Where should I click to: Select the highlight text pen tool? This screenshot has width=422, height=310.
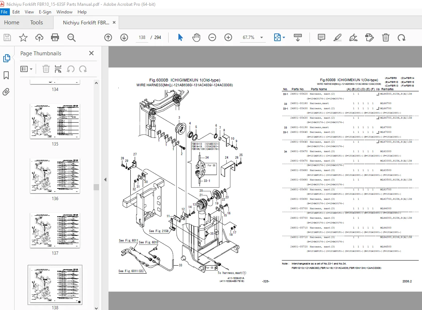coord(337,37)
